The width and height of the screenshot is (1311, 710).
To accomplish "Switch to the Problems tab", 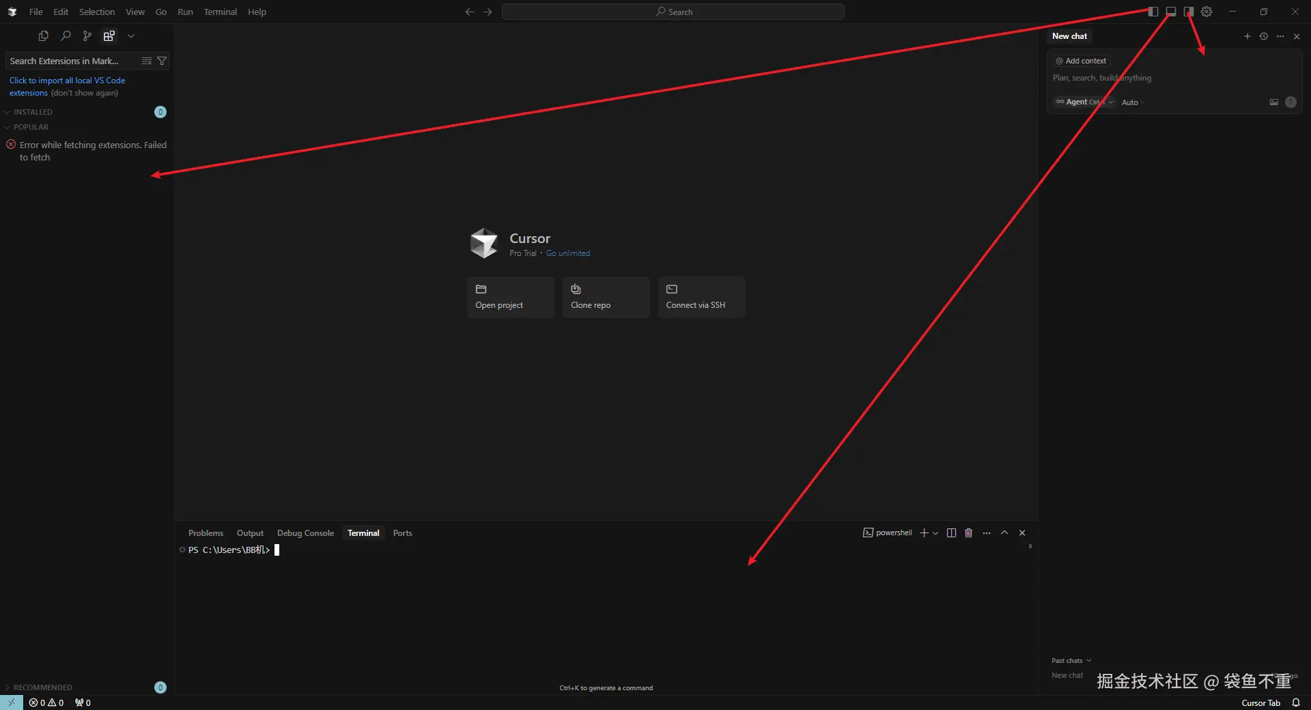I will coord(206,533).
